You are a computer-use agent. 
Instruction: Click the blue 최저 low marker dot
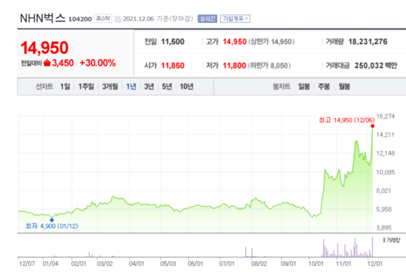coord(52,220)
